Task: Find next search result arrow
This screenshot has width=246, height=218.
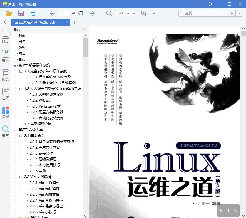Action: click(239, 13)
